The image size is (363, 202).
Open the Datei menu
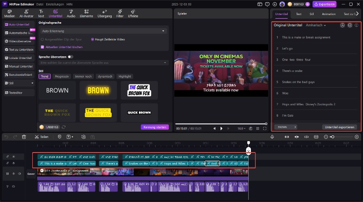click(x=40, y=4)
